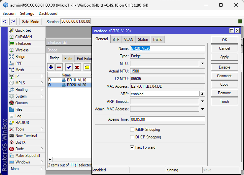Expand the MTU field arrow
The height and width of the screenshot is (175, 244).
pos(202,63)
